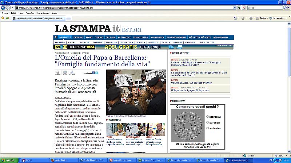The image size is (291, 163).
Task: Click the browser Forward arrow button
Action: (x=8, y=8)
